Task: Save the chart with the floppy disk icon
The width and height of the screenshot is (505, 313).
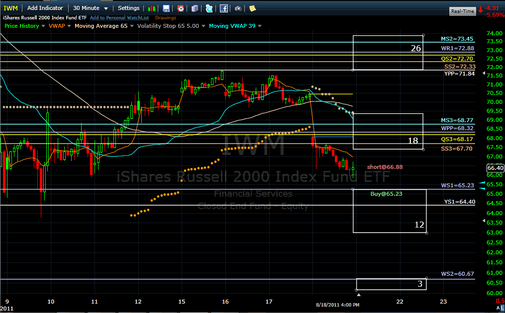Action: pos(166,8)
